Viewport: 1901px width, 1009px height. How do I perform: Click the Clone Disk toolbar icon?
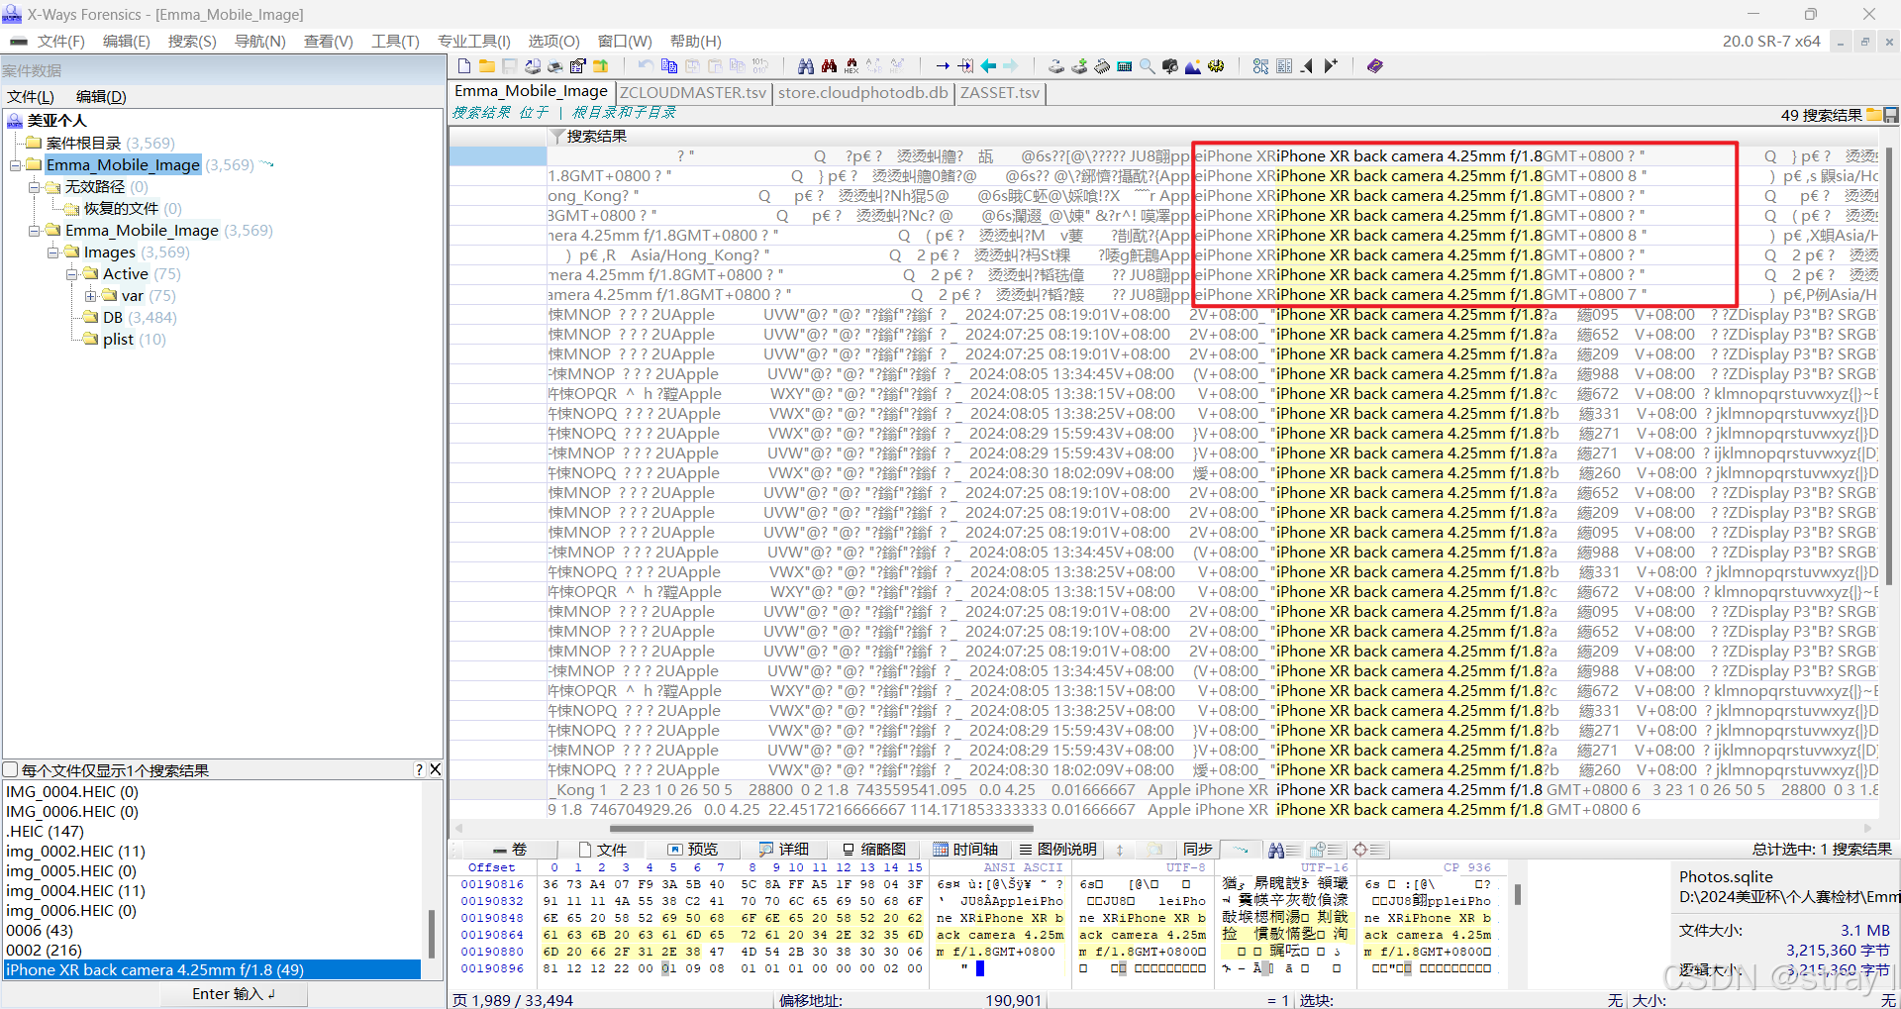coord(1079,66)
